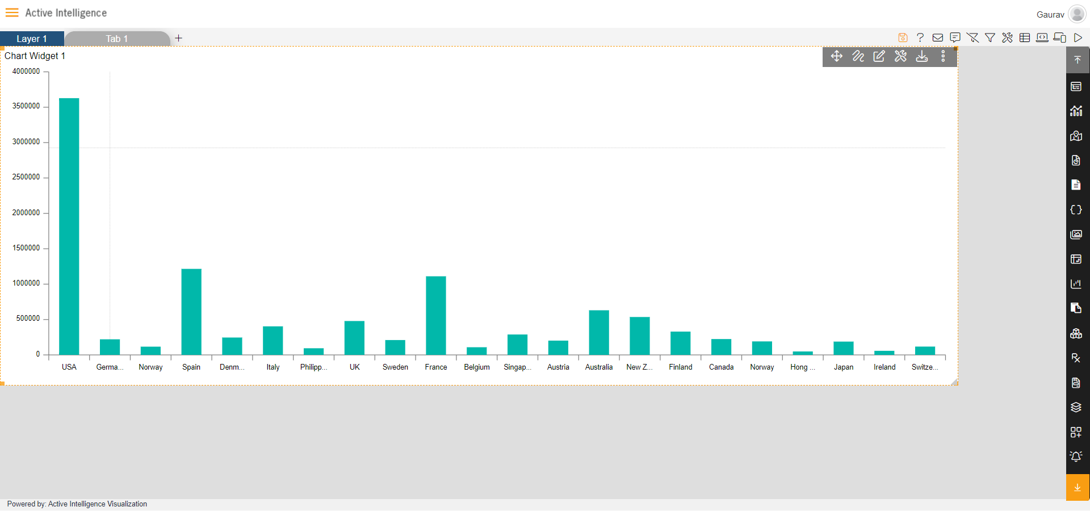Open the Gaurav user profile avatar
The height and width of the screenshot is (511, 1090).
1077,14
